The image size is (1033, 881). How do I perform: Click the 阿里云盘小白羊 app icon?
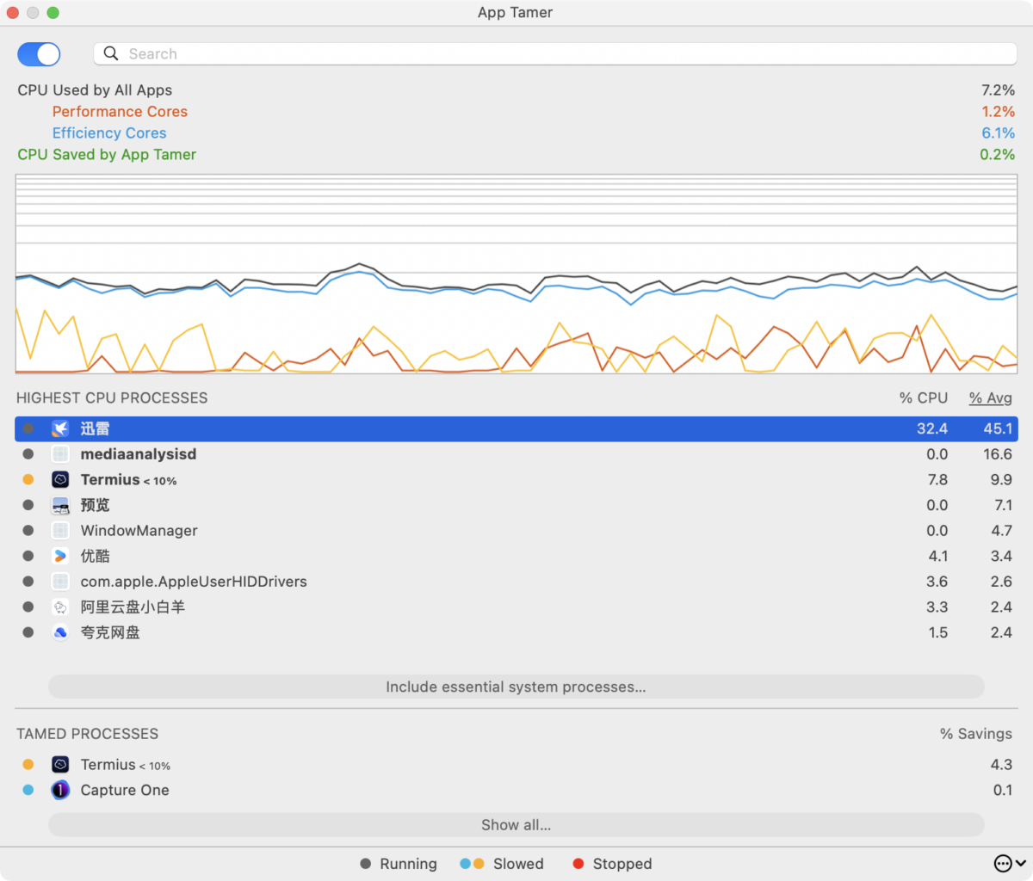tap(59, 607)
